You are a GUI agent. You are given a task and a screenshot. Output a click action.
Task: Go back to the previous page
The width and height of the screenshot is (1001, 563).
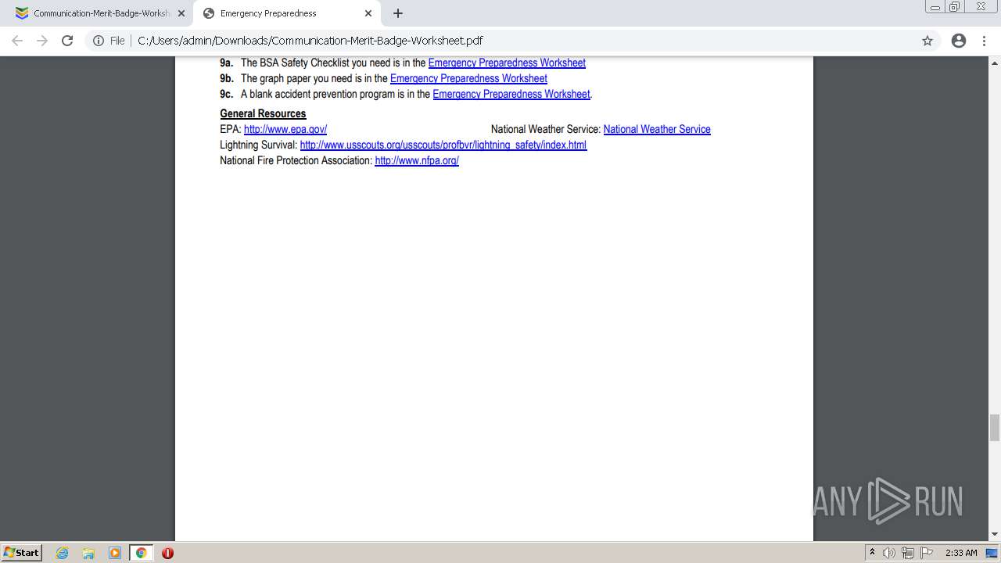tap(17, 41)
